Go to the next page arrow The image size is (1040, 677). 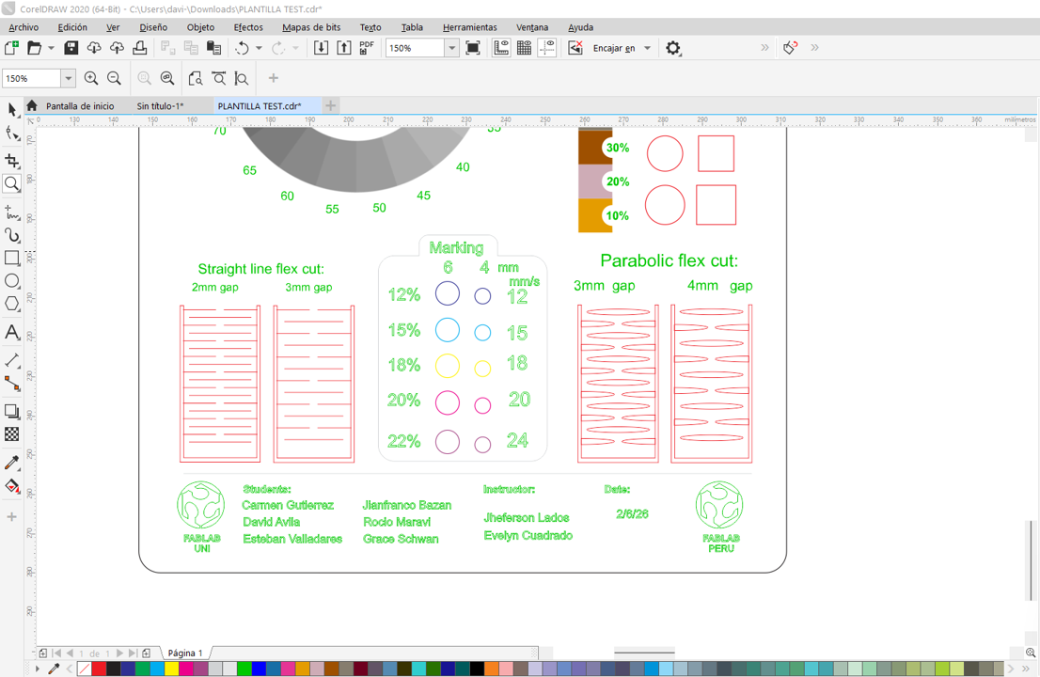pos(120,653)
